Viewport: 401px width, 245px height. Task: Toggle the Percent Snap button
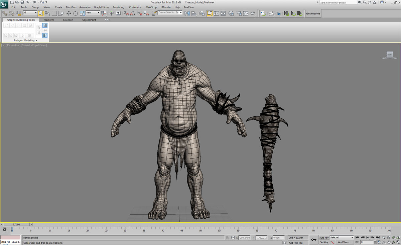tap(139, 13)
